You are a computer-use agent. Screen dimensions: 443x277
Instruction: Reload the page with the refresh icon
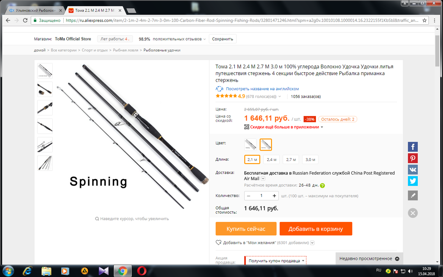(x=25, y=20)
